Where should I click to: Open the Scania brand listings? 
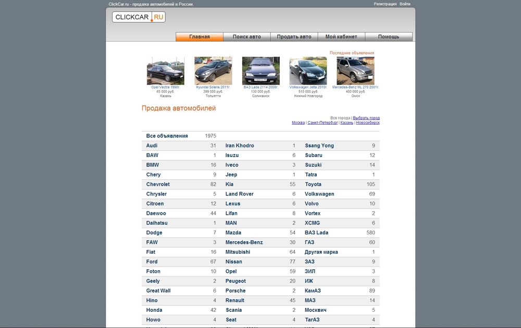tap(233, 310)
